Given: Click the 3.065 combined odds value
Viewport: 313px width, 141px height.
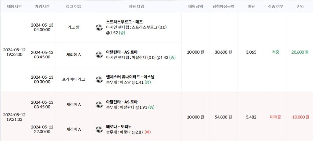Looking at the screenshot, I should point(251,52).
